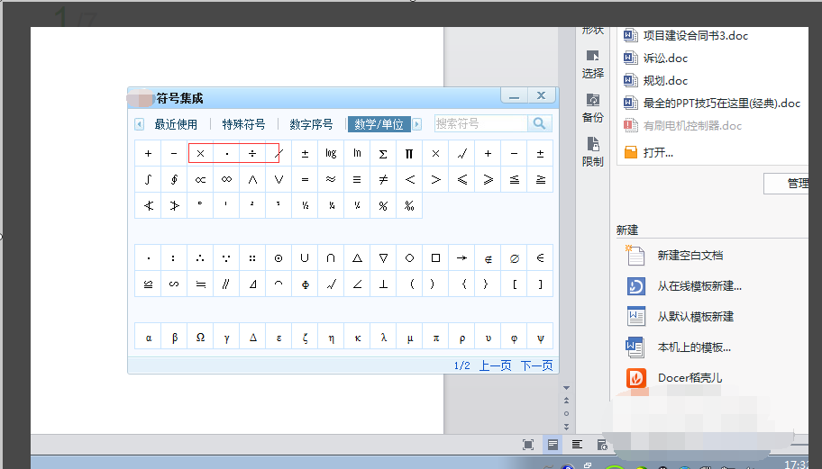The image size is (822, 469).
Task: Insert the Greek alpha symbol
Action: (148, 338)
